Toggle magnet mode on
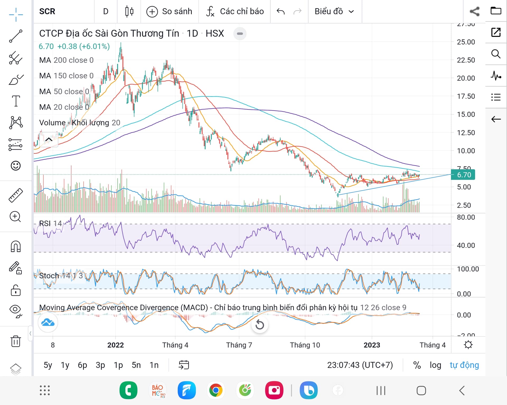 click(x=16, y=246)
